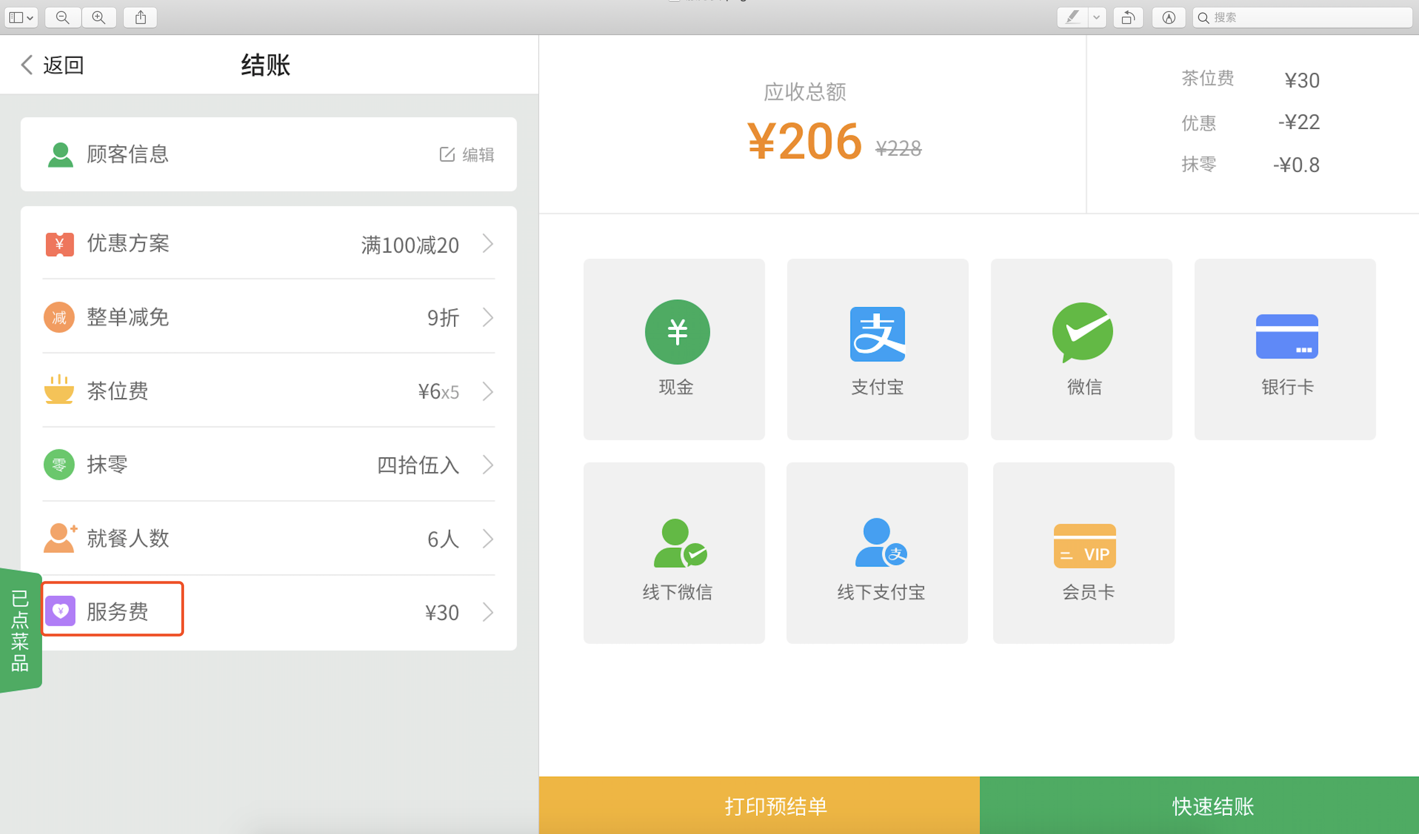Screen dimensions: 1419x834
Task: Expand the 6人 diner count chevron
Action: [488, 539]
